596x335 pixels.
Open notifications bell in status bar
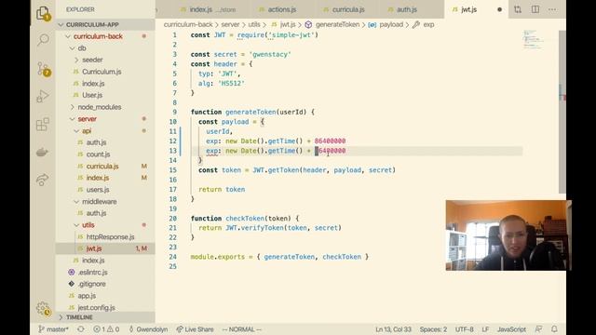[x=554, y=329]
